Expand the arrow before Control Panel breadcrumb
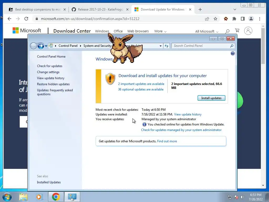This screenshot has width=269, height=202. (x=56, y=46)
